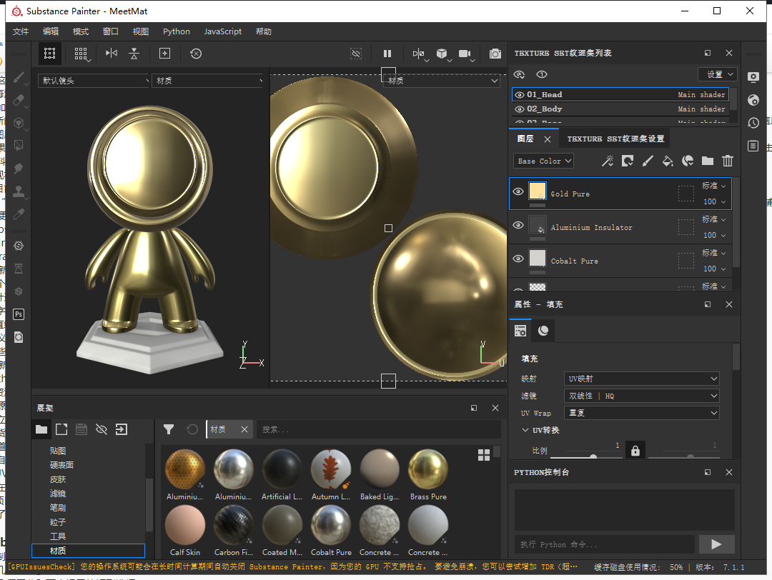Select the 滤镜 category in shelf

[58, 494]
